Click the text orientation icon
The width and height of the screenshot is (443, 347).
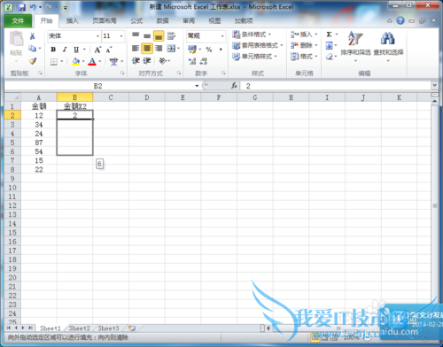[163, 61]
